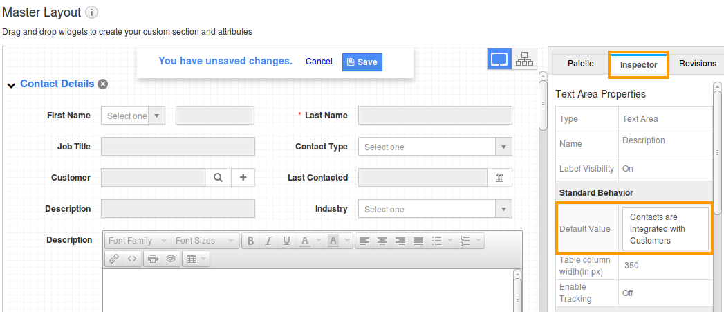Viewport: 724px width, 312px height.
Task: Click the Last Contacted date field
Action: click(423, 178)
